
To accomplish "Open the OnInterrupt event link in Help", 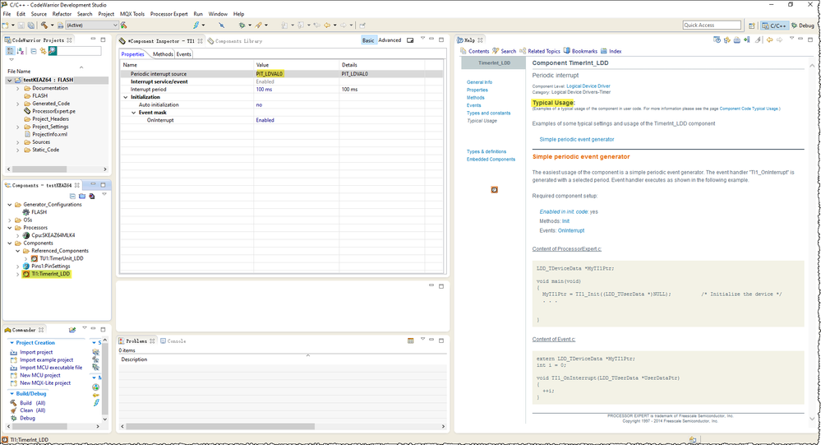I will 570,230.
